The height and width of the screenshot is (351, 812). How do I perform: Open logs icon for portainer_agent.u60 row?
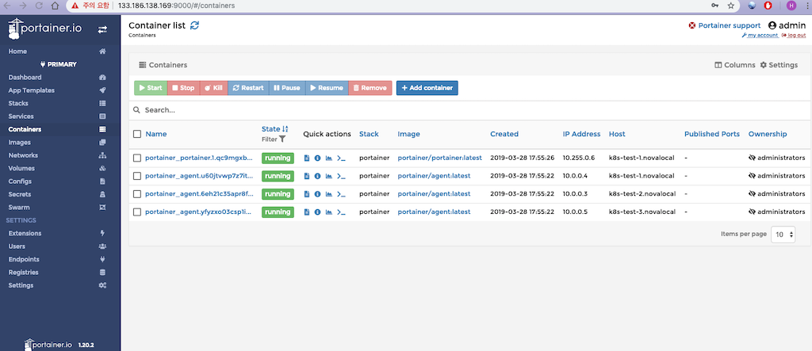(307, 176)
